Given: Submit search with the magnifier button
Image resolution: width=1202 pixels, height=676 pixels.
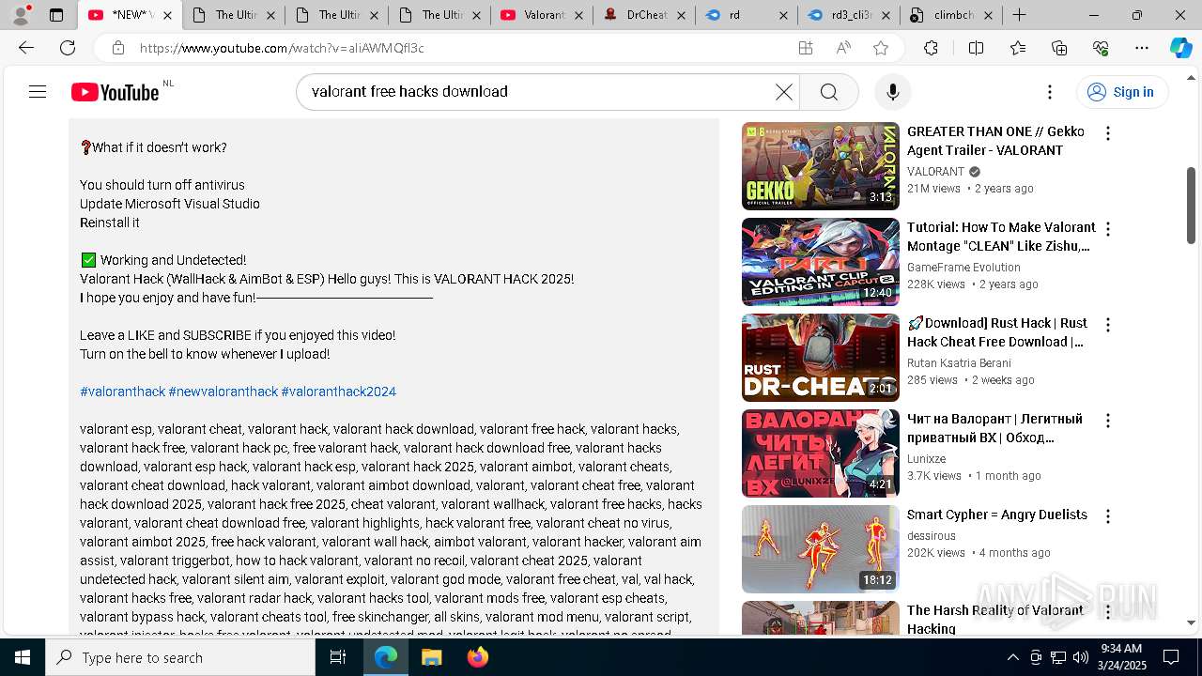Looking at the screenshot, I should tap(828, 91).
